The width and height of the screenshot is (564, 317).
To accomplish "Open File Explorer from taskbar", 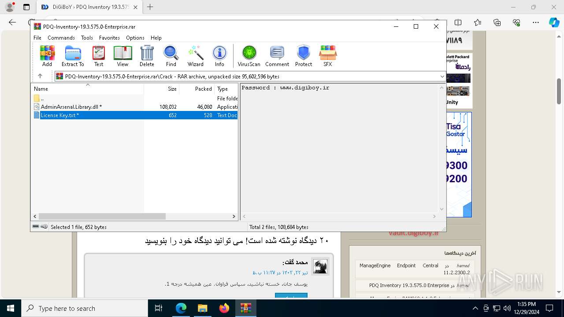I will [x=202, y=308].
